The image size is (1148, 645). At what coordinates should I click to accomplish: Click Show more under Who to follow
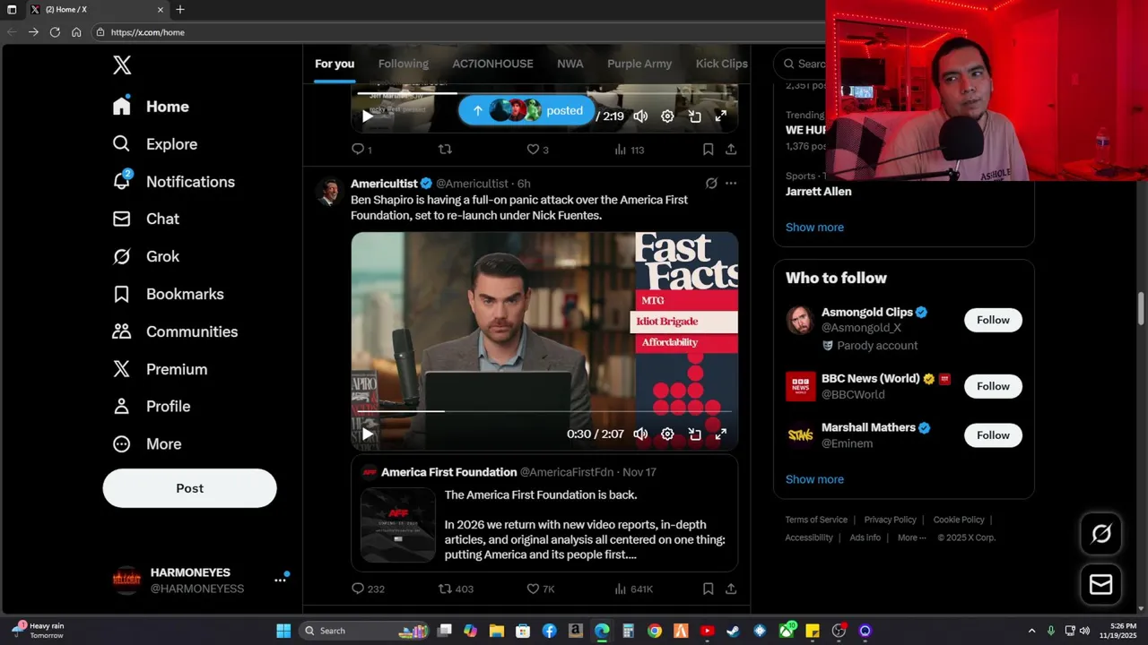(814, 479)
